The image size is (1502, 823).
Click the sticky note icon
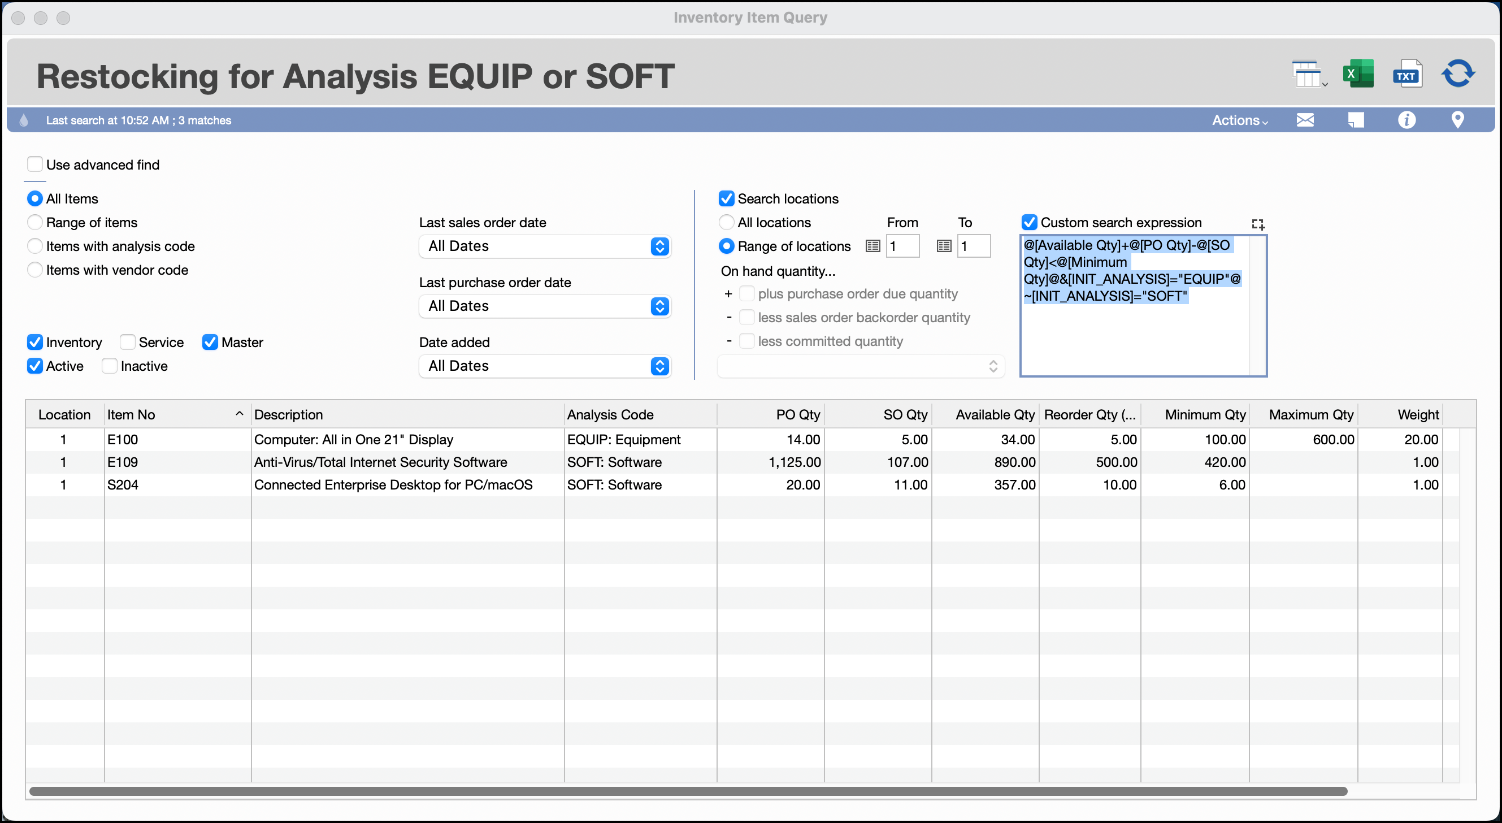[x=1356, y=120]
